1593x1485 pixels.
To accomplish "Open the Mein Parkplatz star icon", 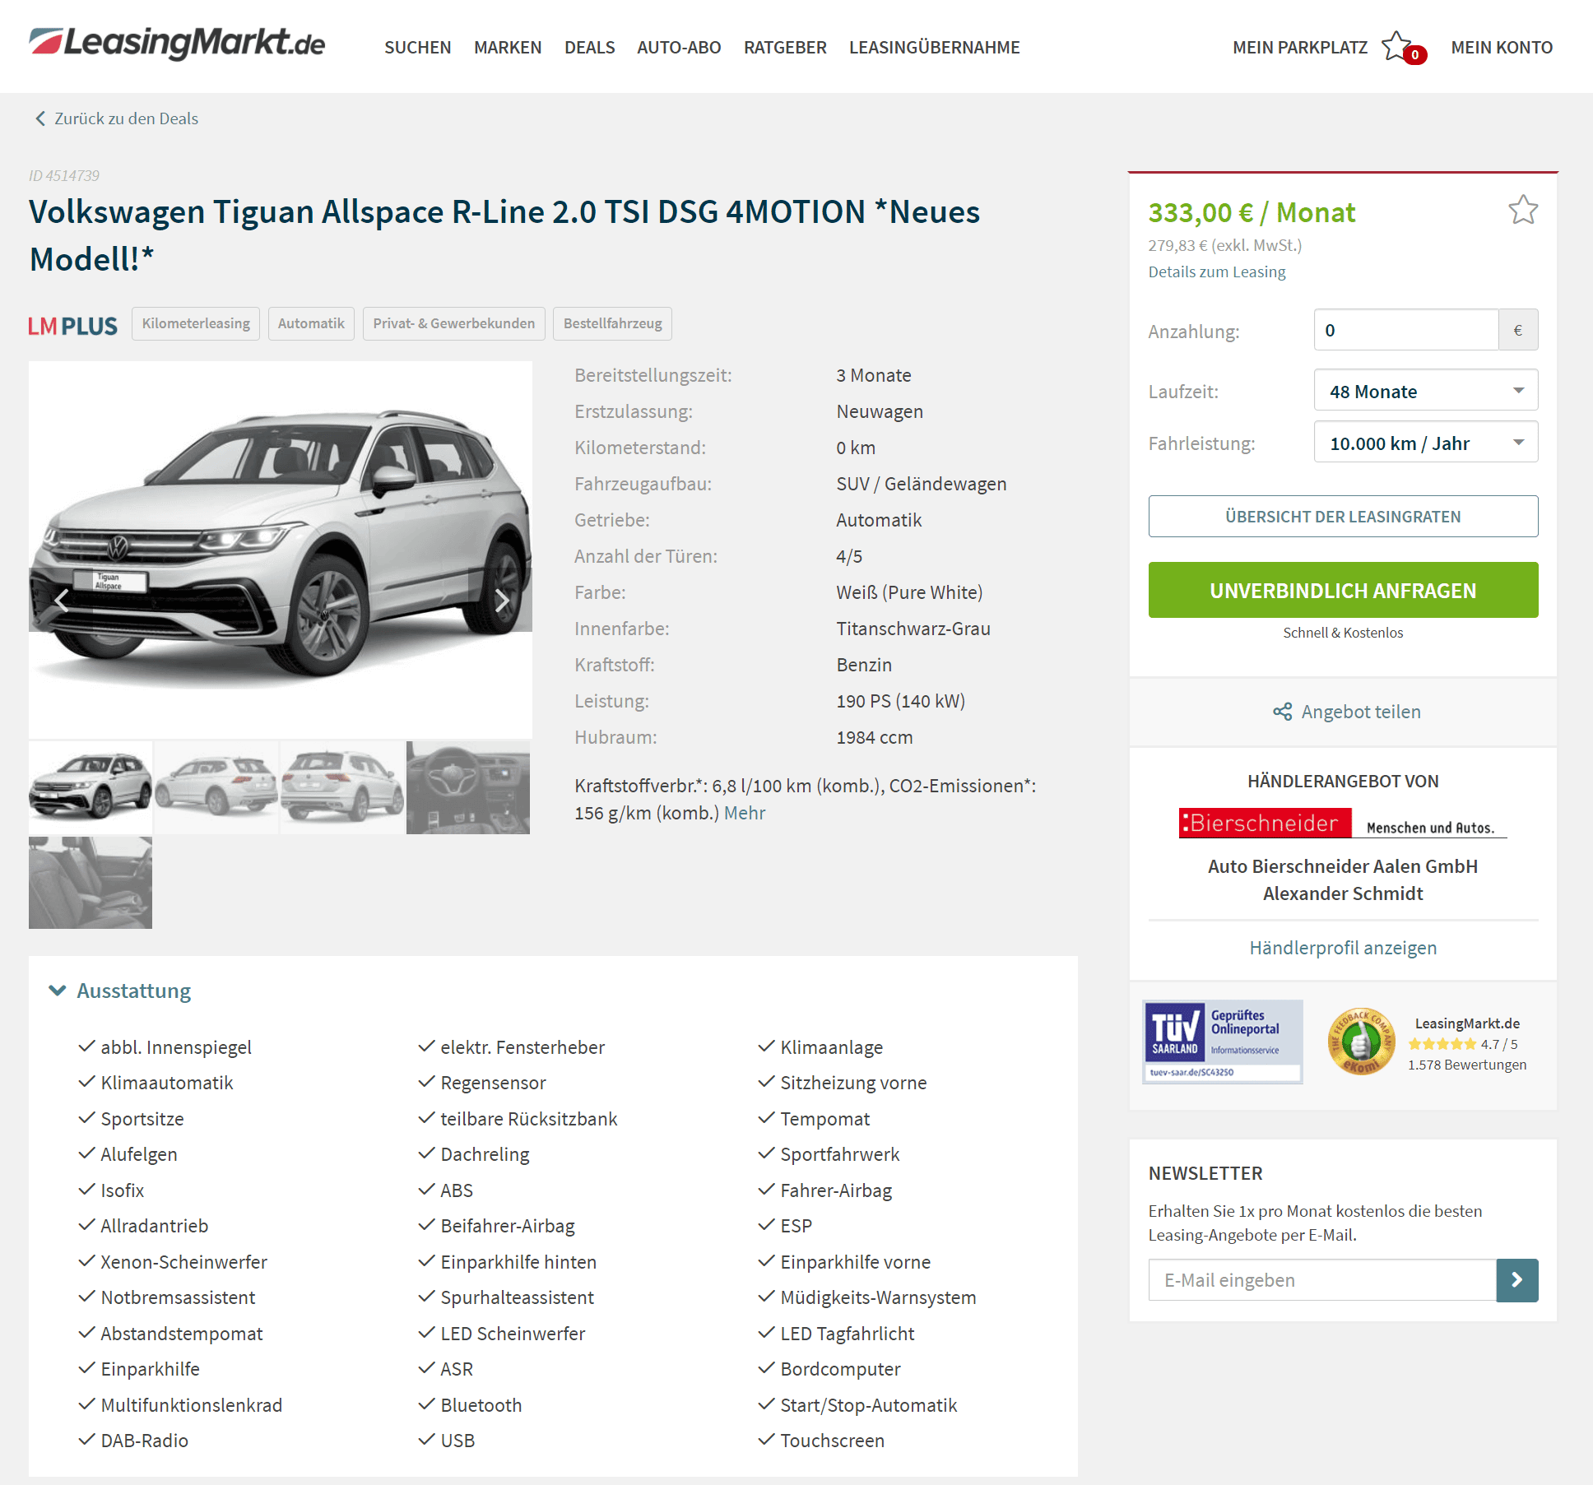I will click(x=1397, y=47).
